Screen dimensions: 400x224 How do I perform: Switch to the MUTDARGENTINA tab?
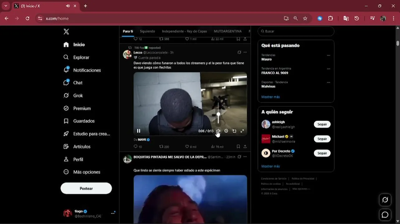coord(227,31)
